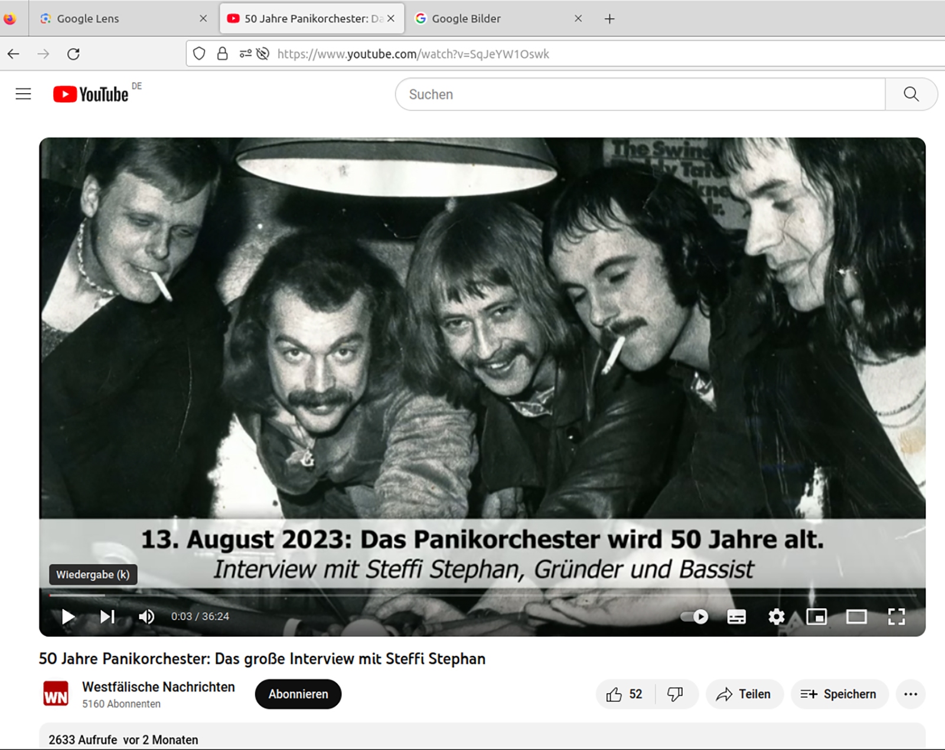Mute the video volume

146,617
